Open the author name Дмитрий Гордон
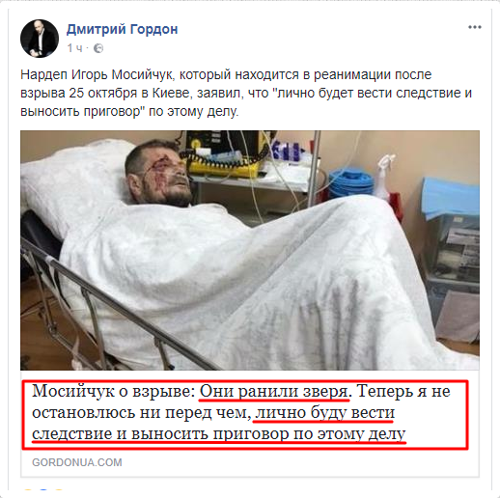This screenshot has height=498, width=500. [122, 29]
